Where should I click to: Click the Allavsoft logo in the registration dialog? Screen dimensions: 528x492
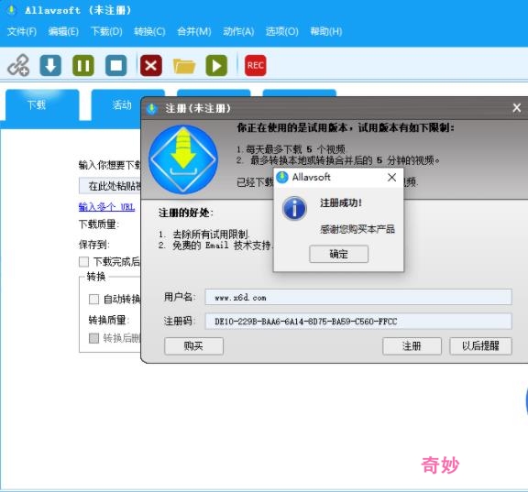[x=183, y=159]
